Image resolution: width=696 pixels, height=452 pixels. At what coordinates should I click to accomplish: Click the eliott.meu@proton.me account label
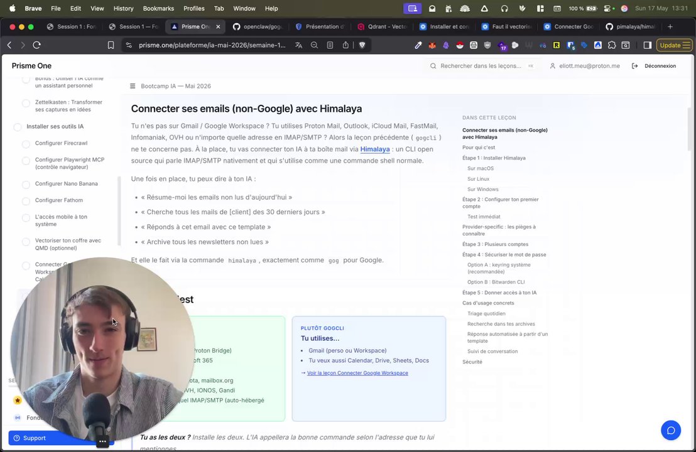click(x=585, y=66)
